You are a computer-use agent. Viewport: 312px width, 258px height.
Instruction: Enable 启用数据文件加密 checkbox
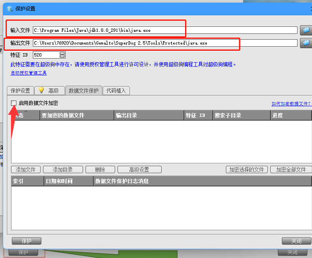click(14, 103)
